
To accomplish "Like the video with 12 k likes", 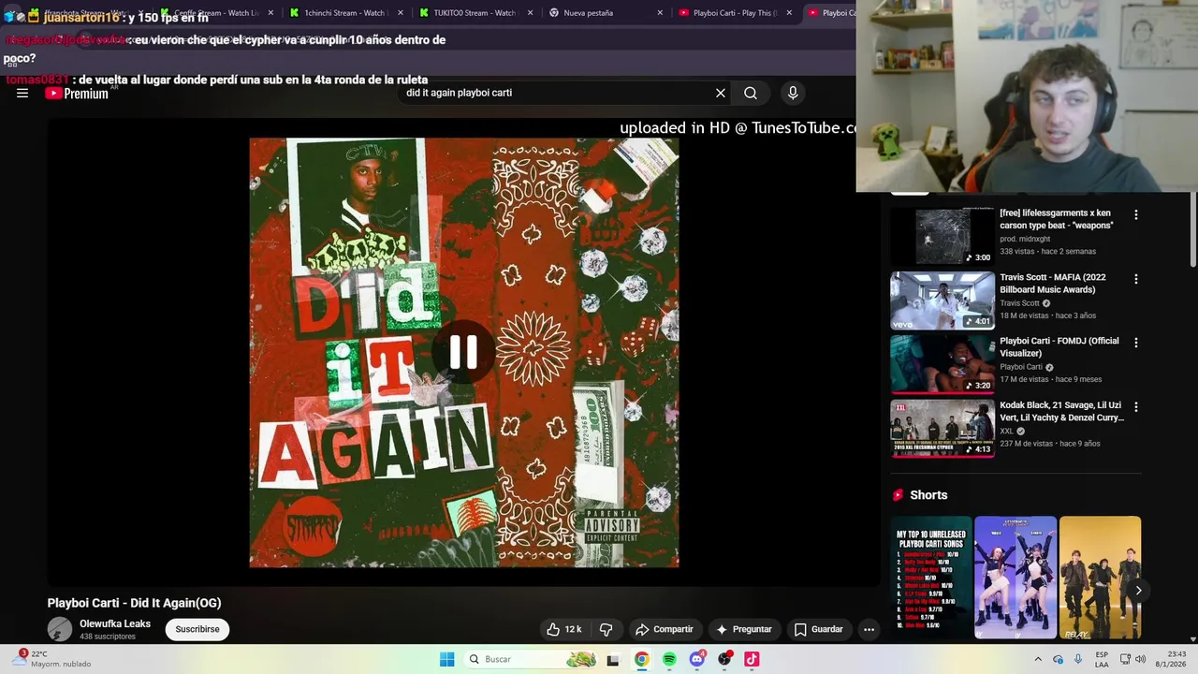I will pos(563,629).
